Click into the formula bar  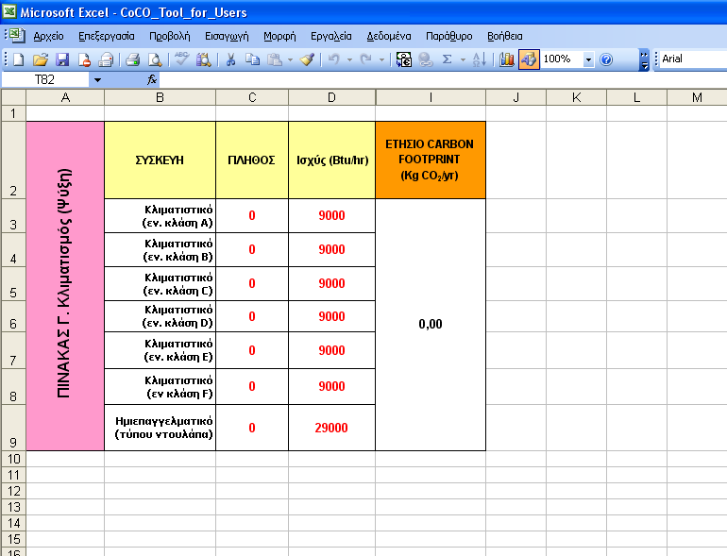pos(443,79)
